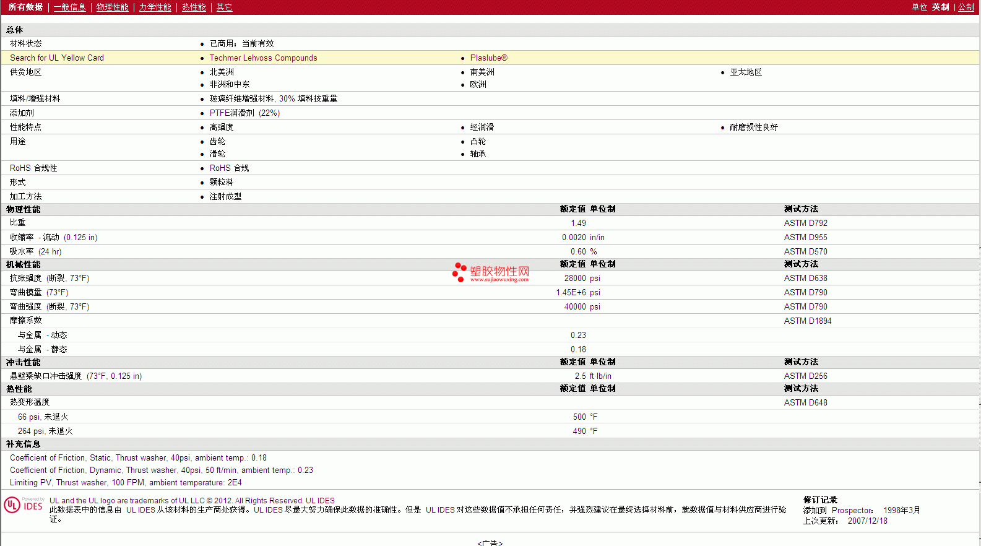Image resolution: width=981 pixels, height=546 pixels.
Task: Click the 补充信息 section header
Action: coord(24,444)
